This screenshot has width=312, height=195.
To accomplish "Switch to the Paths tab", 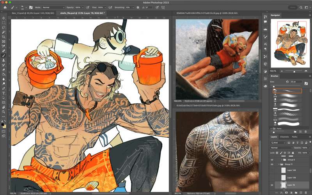I will click(x=294, y=137).
